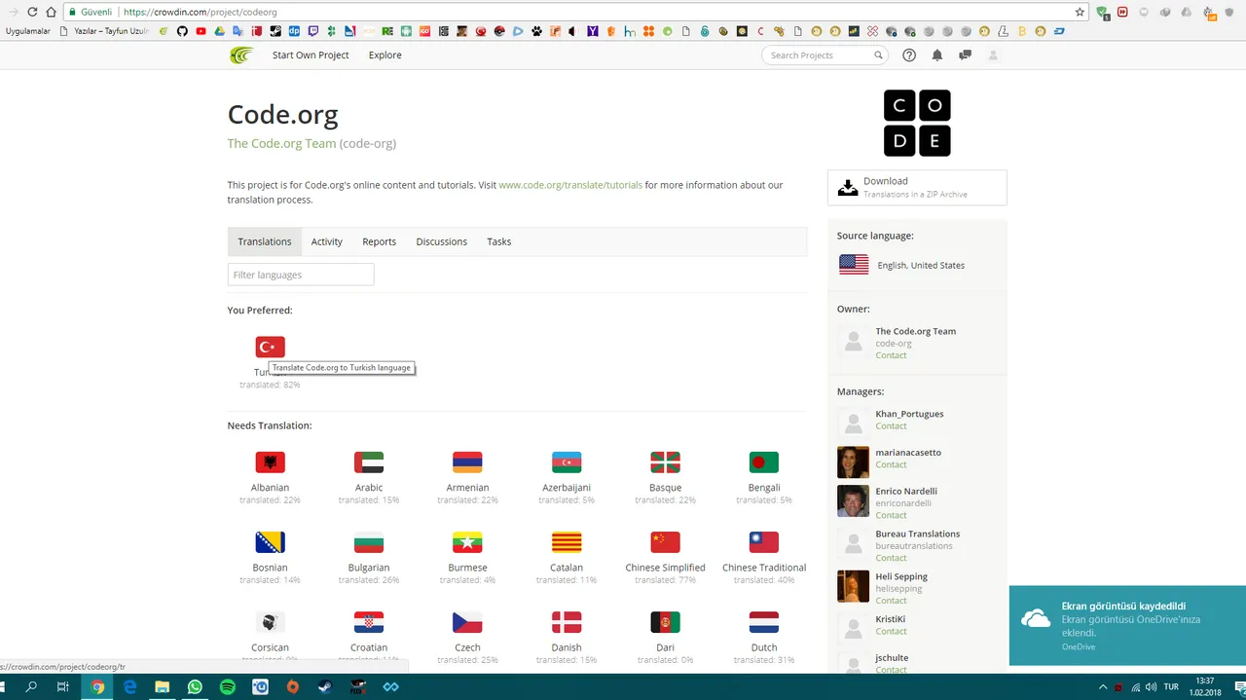1246x700 pixels.
Task: Open www.code.org/translate/tutorials link
Action: point(570,185)
